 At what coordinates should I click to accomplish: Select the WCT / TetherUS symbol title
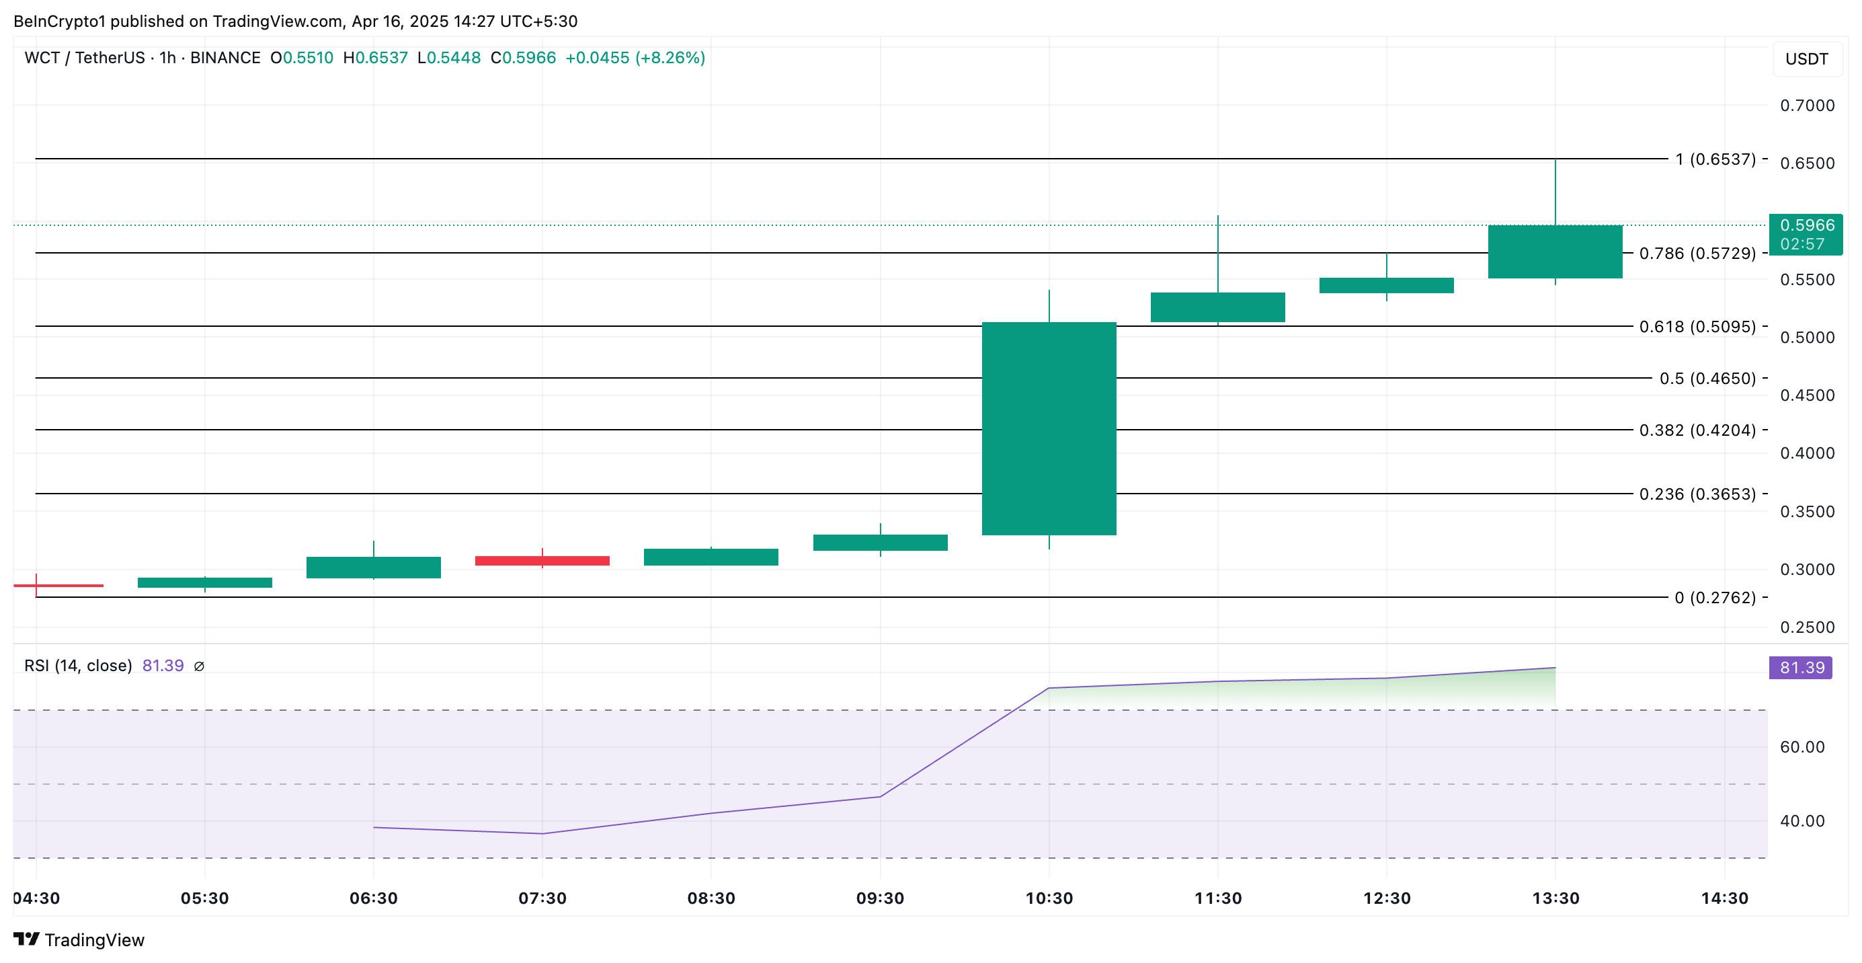84,58
